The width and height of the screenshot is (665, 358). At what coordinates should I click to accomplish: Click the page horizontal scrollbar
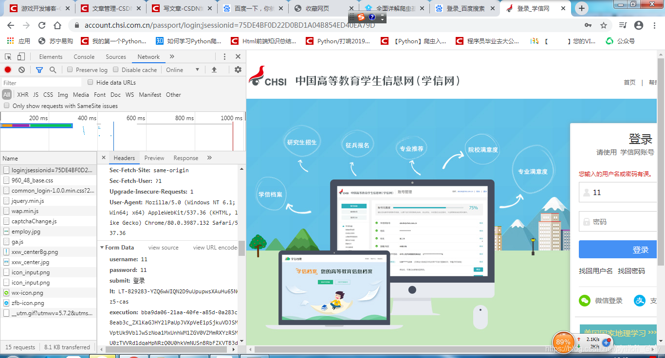(452, 349)
